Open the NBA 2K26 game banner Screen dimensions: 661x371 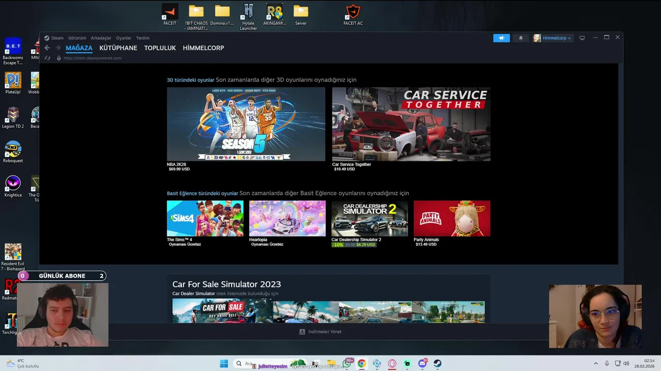point(246,124)
